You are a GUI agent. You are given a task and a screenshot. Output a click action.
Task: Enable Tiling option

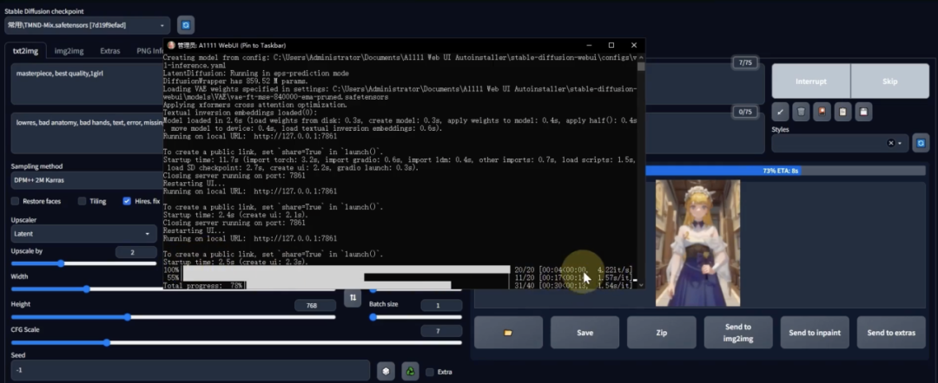click(82, 201)
